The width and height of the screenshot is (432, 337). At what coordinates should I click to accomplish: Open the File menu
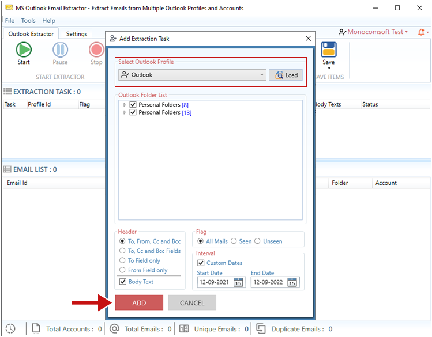click(x=10, y=21)
